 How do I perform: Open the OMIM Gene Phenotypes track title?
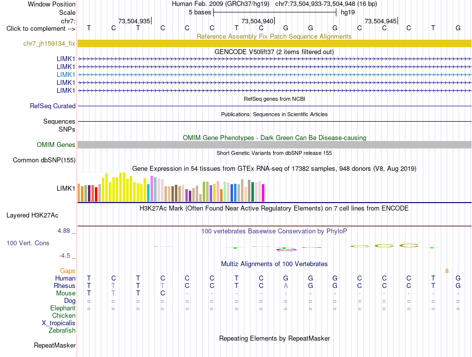[274, 138]
